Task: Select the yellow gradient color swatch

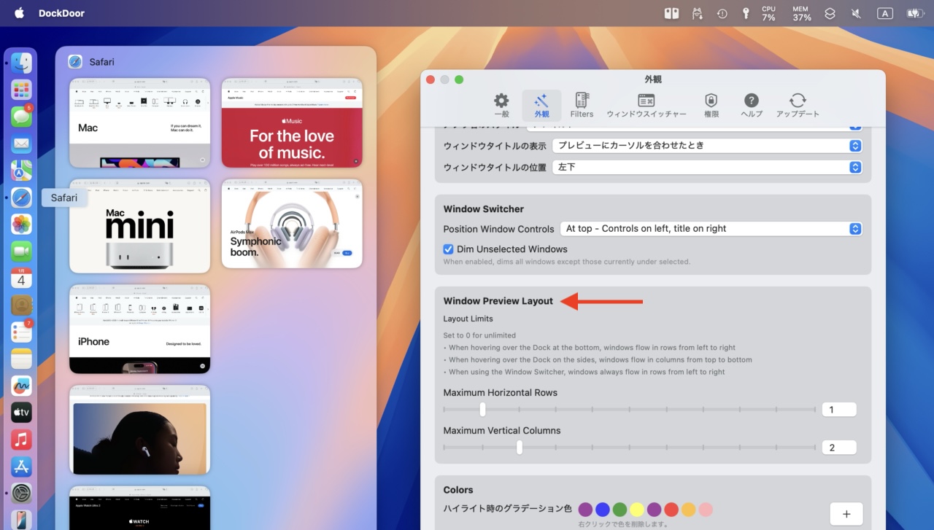Action: pyautogui.click(x=636, y=510)
